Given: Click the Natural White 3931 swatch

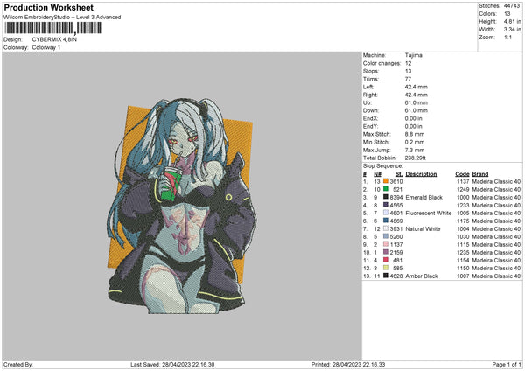Looking at the screenshot, I should [386, 228].
